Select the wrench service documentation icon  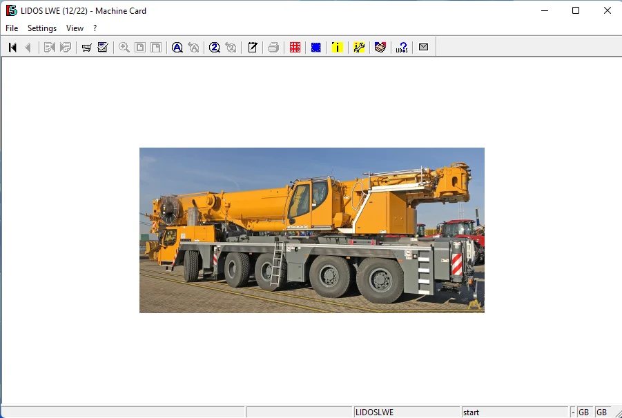pos(358,47)
